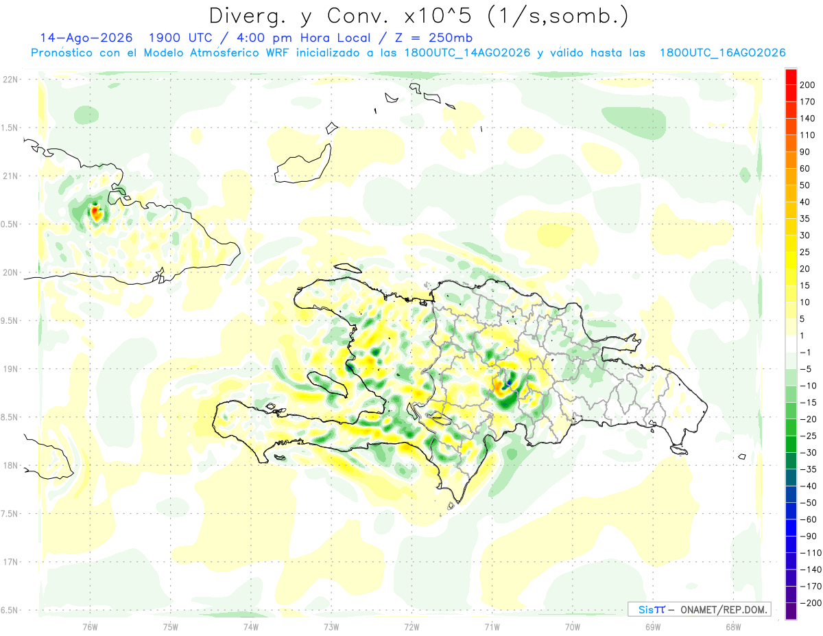Click the latitude label '8.5N'
The height and width of the screenshot is (636, 823).
point(9,417)
